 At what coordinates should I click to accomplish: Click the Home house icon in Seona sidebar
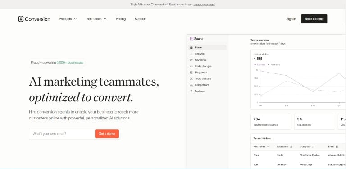coord(191,47)
